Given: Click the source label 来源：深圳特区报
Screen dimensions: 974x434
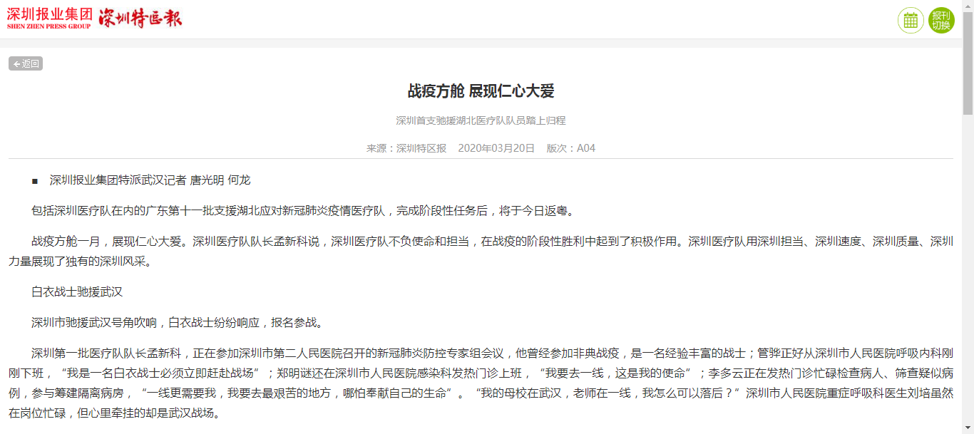Looking at the screenshot, I should click(406, 148).
